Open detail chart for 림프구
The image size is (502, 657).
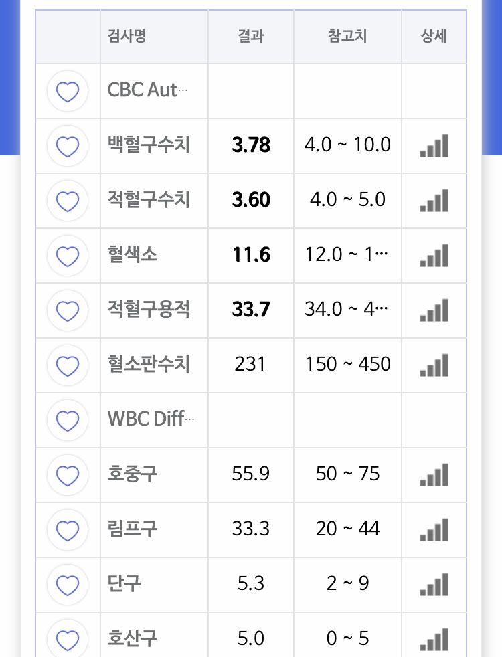[434, 530]
